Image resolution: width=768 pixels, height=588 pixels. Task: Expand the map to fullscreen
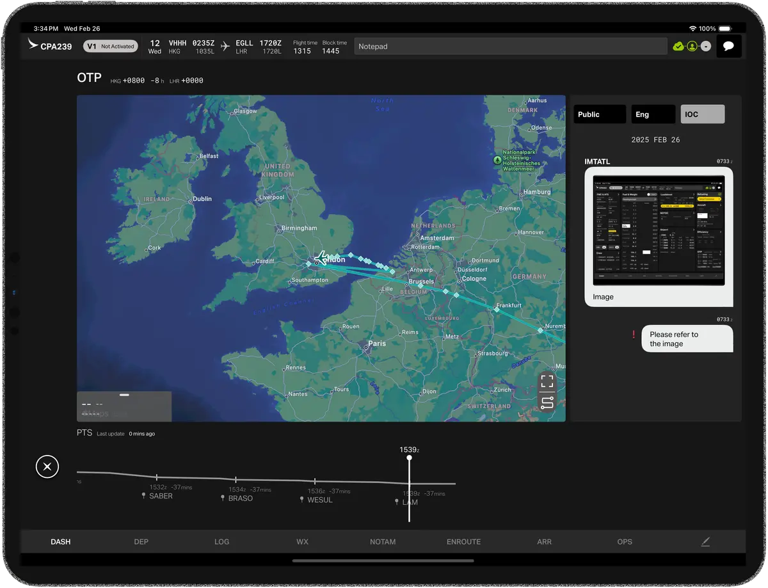[x=547, y=381]
